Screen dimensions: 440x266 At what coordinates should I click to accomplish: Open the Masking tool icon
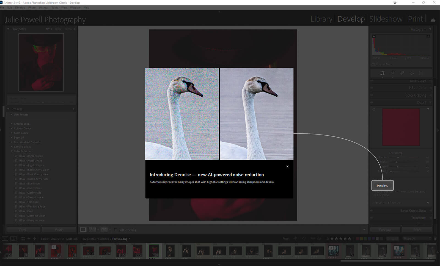[421, 73]
